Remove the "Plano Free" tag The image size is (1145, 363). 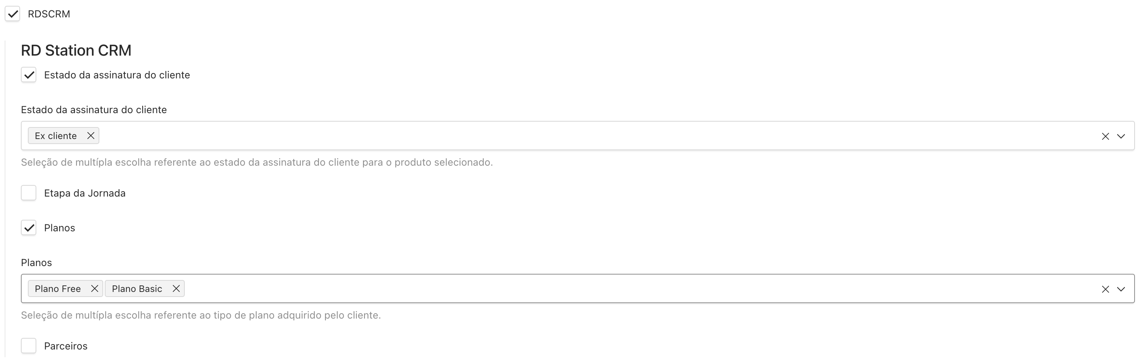(94, 288)
